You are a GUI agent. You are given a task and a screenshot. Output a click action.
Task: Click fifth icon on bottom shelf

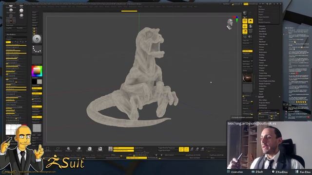(90, 149)
